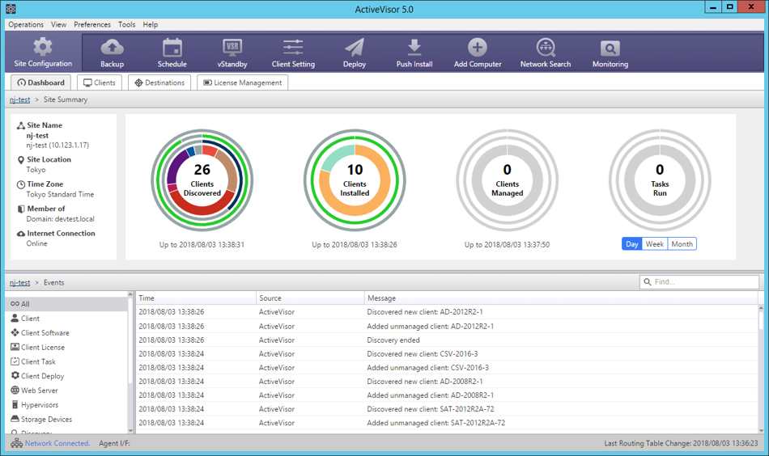Select event 'Discovered new client: SAT-2012R2A-72'
Image resolution: width=769 pixels, height=456 pixels.
(x=447, y=408)
